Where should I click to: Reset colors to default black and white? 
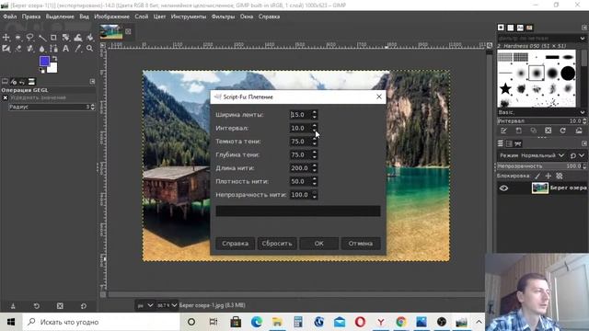click(x=42, y=70)
